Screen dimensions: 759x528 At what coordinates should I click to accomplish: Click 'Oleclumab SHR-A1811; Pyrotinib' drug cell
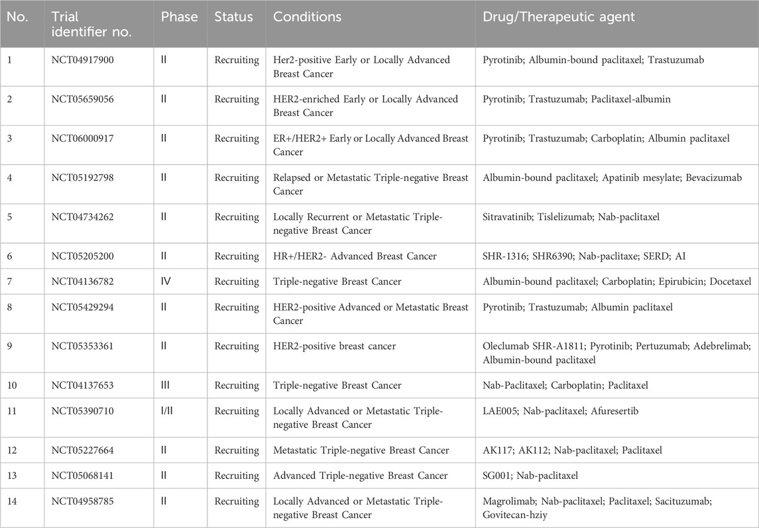[616, 353]
